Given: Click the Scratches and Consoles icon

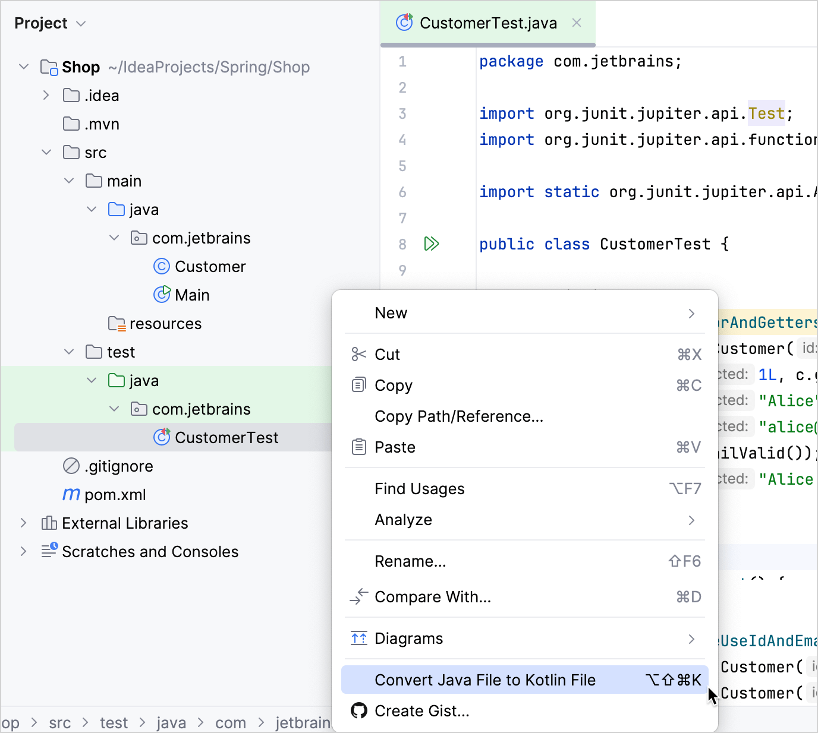Looking at the screenshot, I should 49,551.
